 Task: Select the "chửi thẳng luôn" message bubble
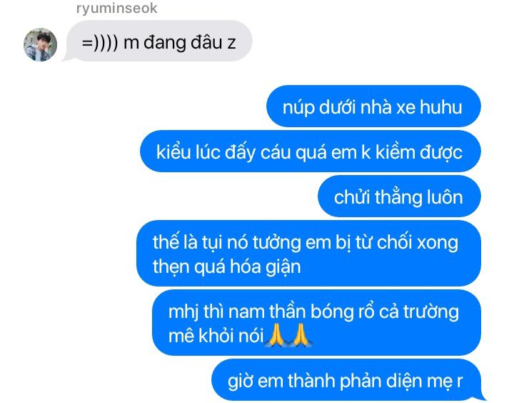coord(399,196)
